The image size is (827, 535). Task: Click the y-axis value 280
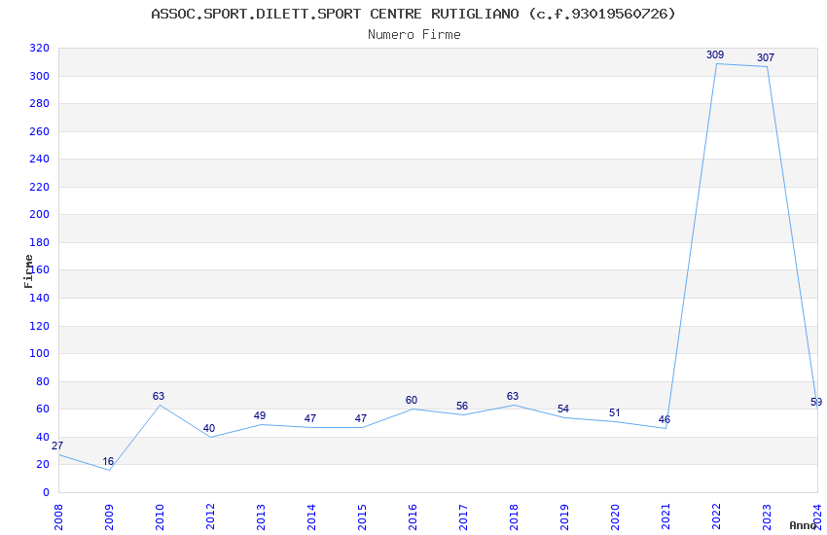tap(40, 103)
